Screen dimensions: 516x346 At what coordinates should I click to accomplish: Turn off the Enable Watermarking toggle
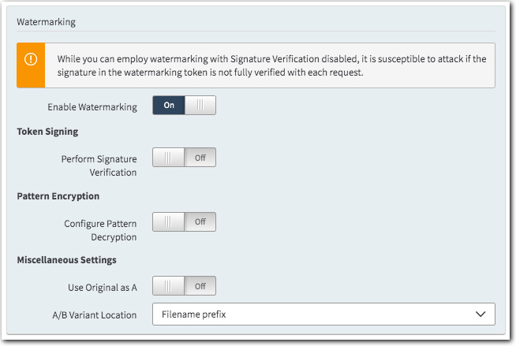coord(184,106)
